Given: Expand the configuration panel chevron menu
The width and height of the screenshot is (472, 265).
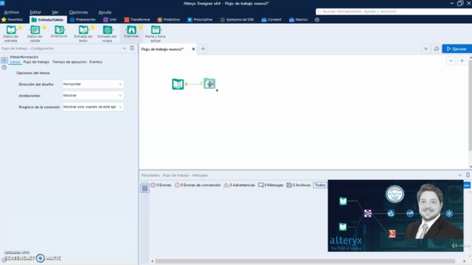Looking at the screenshot, I should pos(125,49).
